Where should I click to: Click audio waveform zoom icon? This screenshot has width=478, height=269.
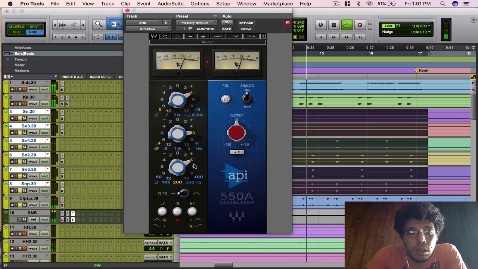pyautogui.click(x=63, y=25)
